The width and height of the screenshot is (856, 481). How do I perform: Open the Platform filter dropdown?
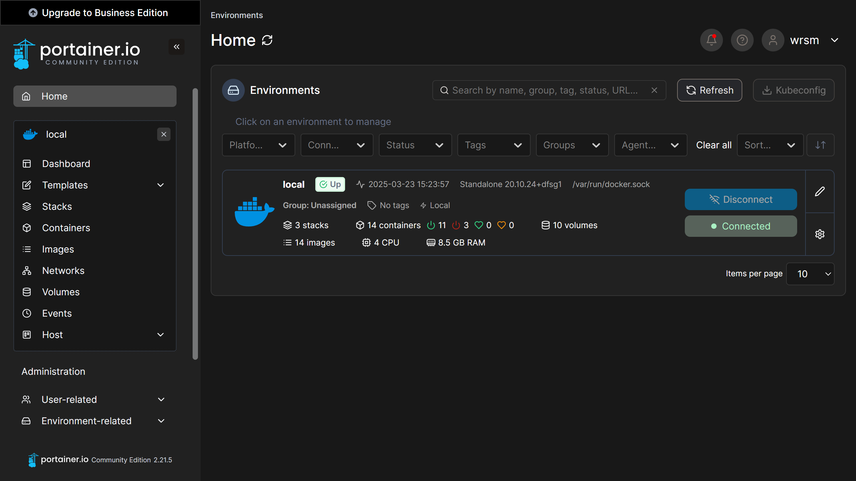tap(258, 145)
